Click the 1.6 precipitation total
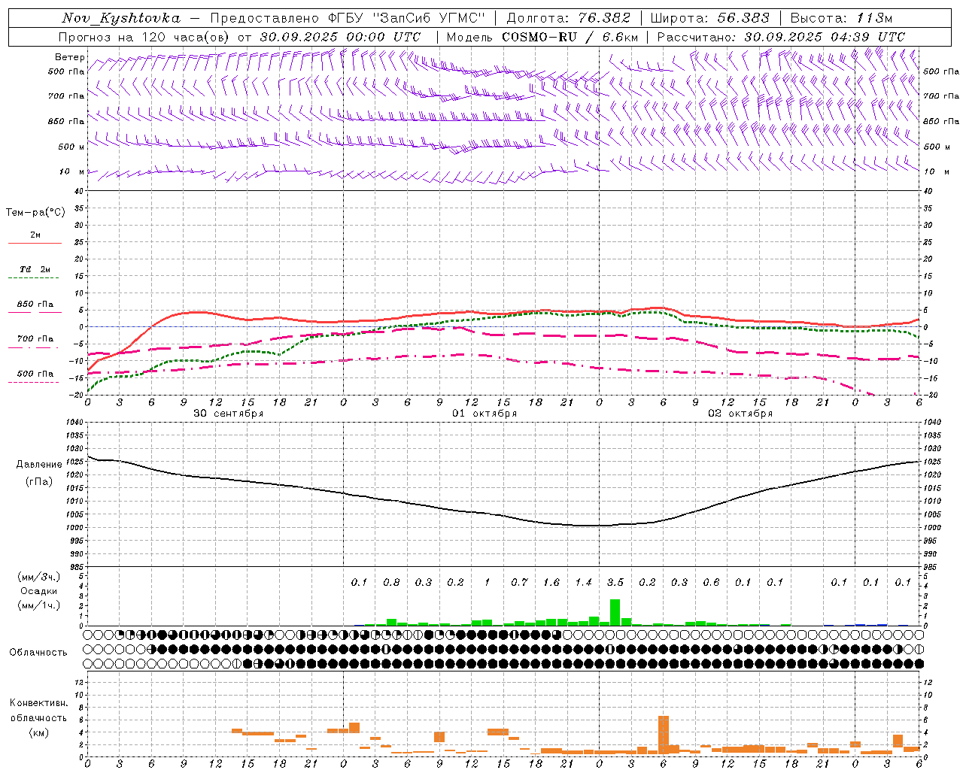The image size is (963, 770). point(551,582)
